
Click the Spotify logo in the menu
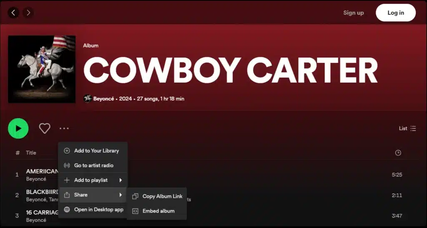67,210
